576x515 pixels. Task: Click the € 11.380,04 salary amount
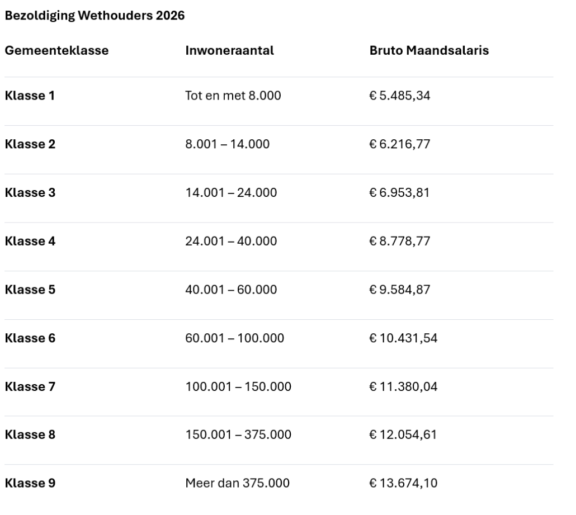[x=403, y=386]
